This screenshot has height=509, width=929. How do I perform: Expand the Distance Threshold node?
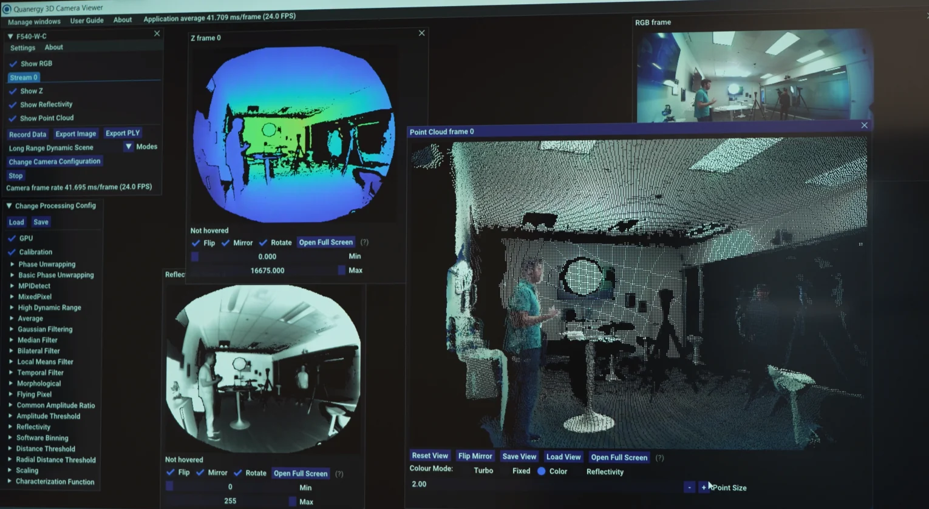(x=10, y=448)
